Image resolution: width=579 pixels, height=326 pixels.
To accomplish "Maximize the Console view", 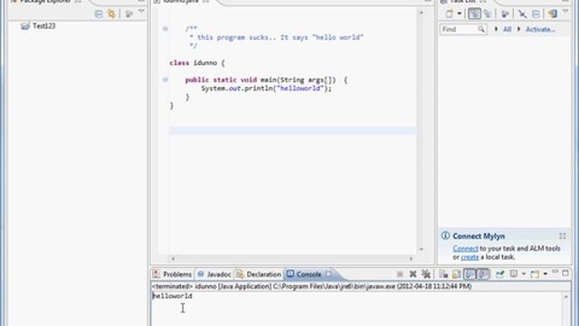I will (565, 273).
